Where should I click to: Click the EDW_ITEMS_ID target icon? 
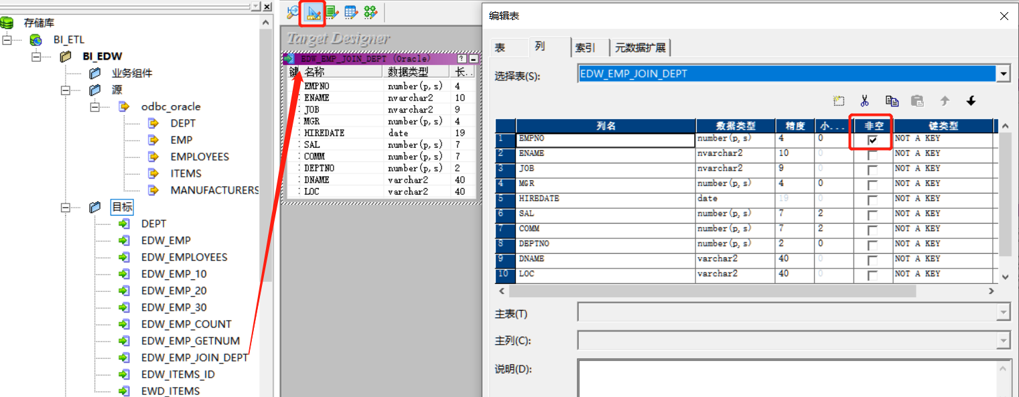click(x=124, y=374)
